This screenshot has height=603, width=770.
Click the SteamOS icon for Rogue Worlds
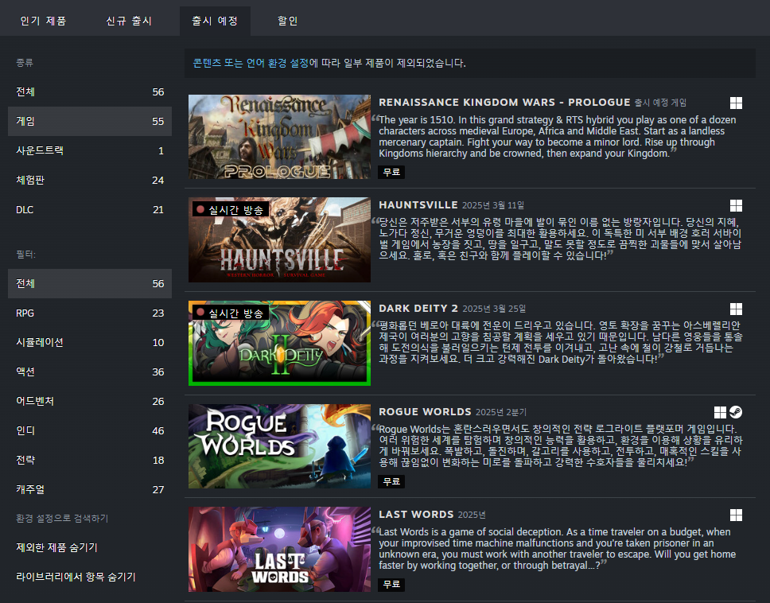[x=736, y=412]
